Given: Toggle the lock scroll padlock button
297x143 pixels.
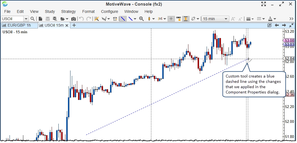Looking at the screenshot, I should coord(179,19).
